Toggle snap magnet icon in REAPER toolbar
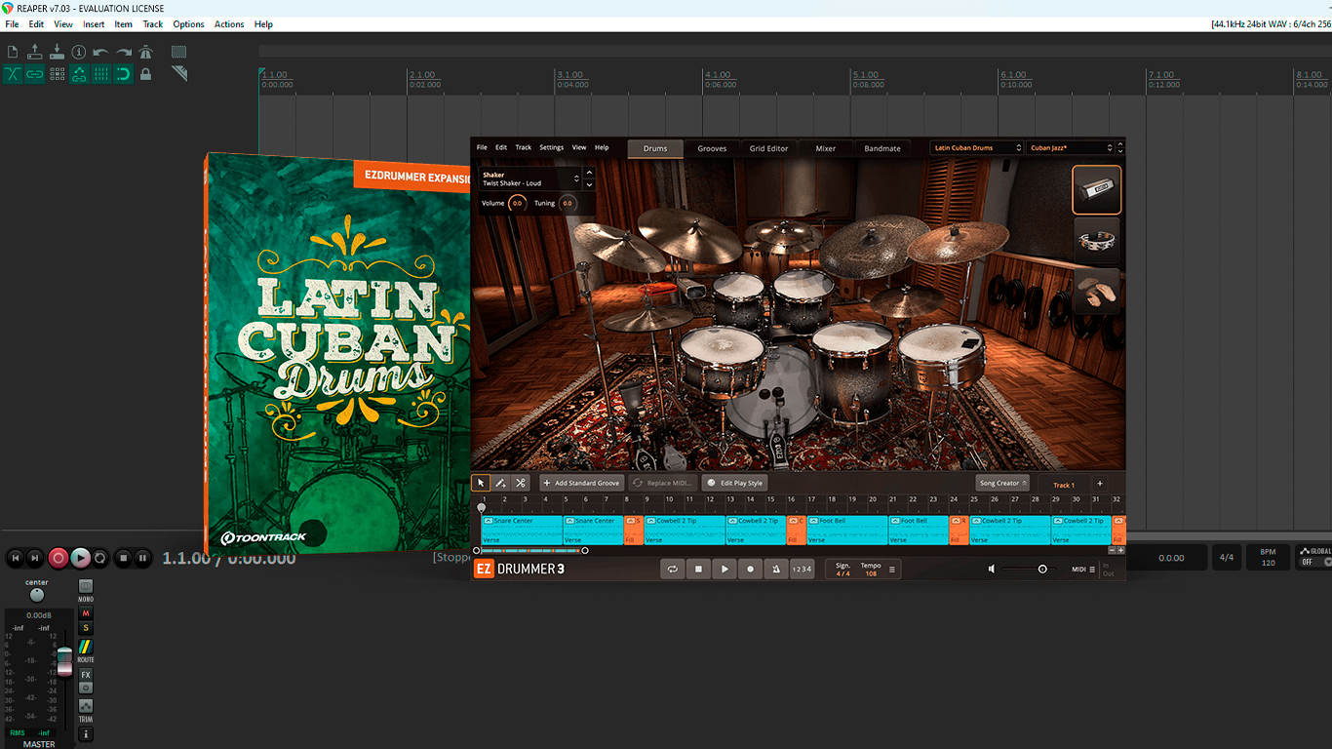Image resolution: width=1332 pixels, height=749 pixels. [124, 74]
